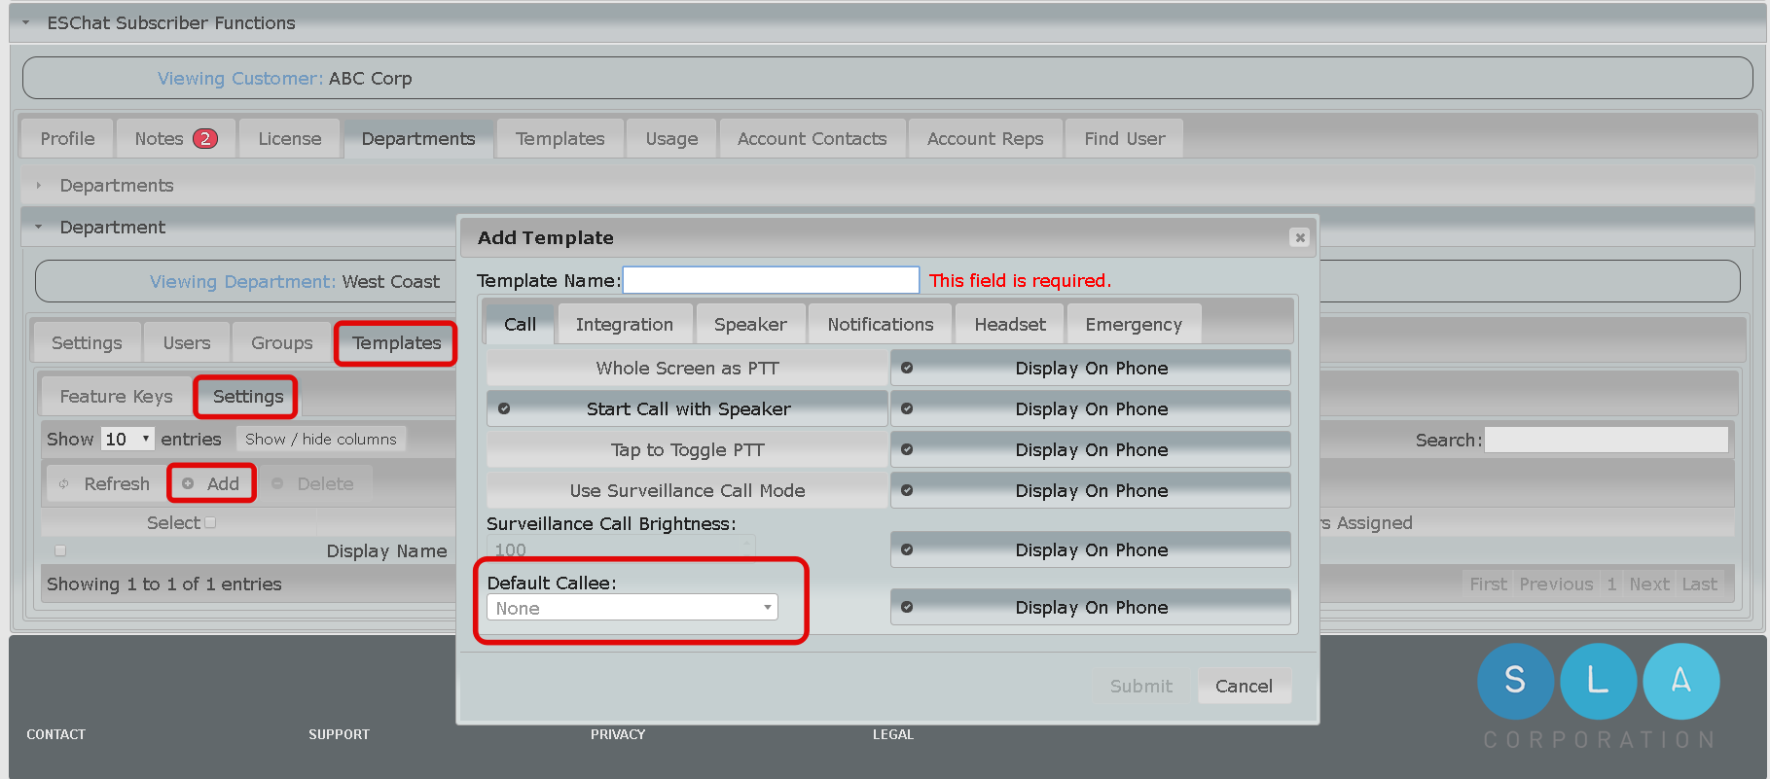Click the Add button plus icon
Image resolution: width=1770 pixels, height=779 pixels.
coord(188,483)
